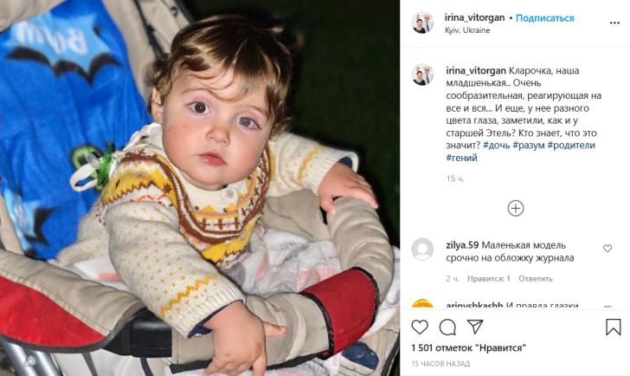The width and height of the screenshot is (630, 376).
Task: View the 1 501 likes count
Action: [468, 347]
